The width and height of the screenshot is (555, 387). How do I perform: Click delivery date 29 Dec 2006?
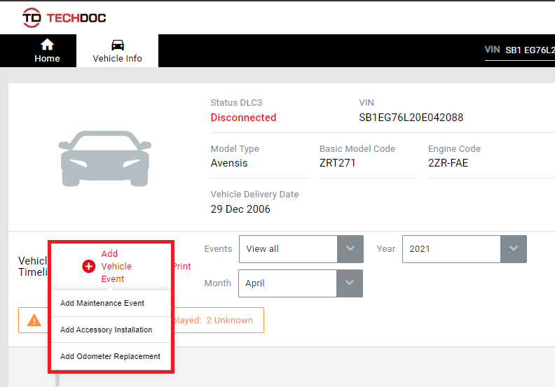[x=240, y=209]
